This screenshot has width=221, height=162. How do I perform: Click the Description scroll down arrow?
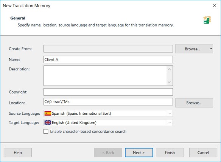(169, 82)
